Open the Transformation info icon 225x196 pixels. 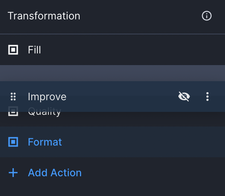(207, 16)
